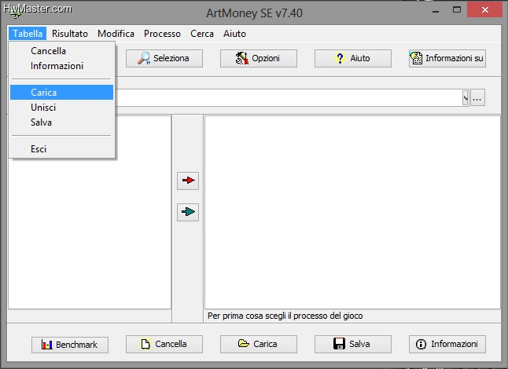This screenshot has width=508, height=369.
Task: Expand the process selection dropdown arrow
Action: point(466,97)
